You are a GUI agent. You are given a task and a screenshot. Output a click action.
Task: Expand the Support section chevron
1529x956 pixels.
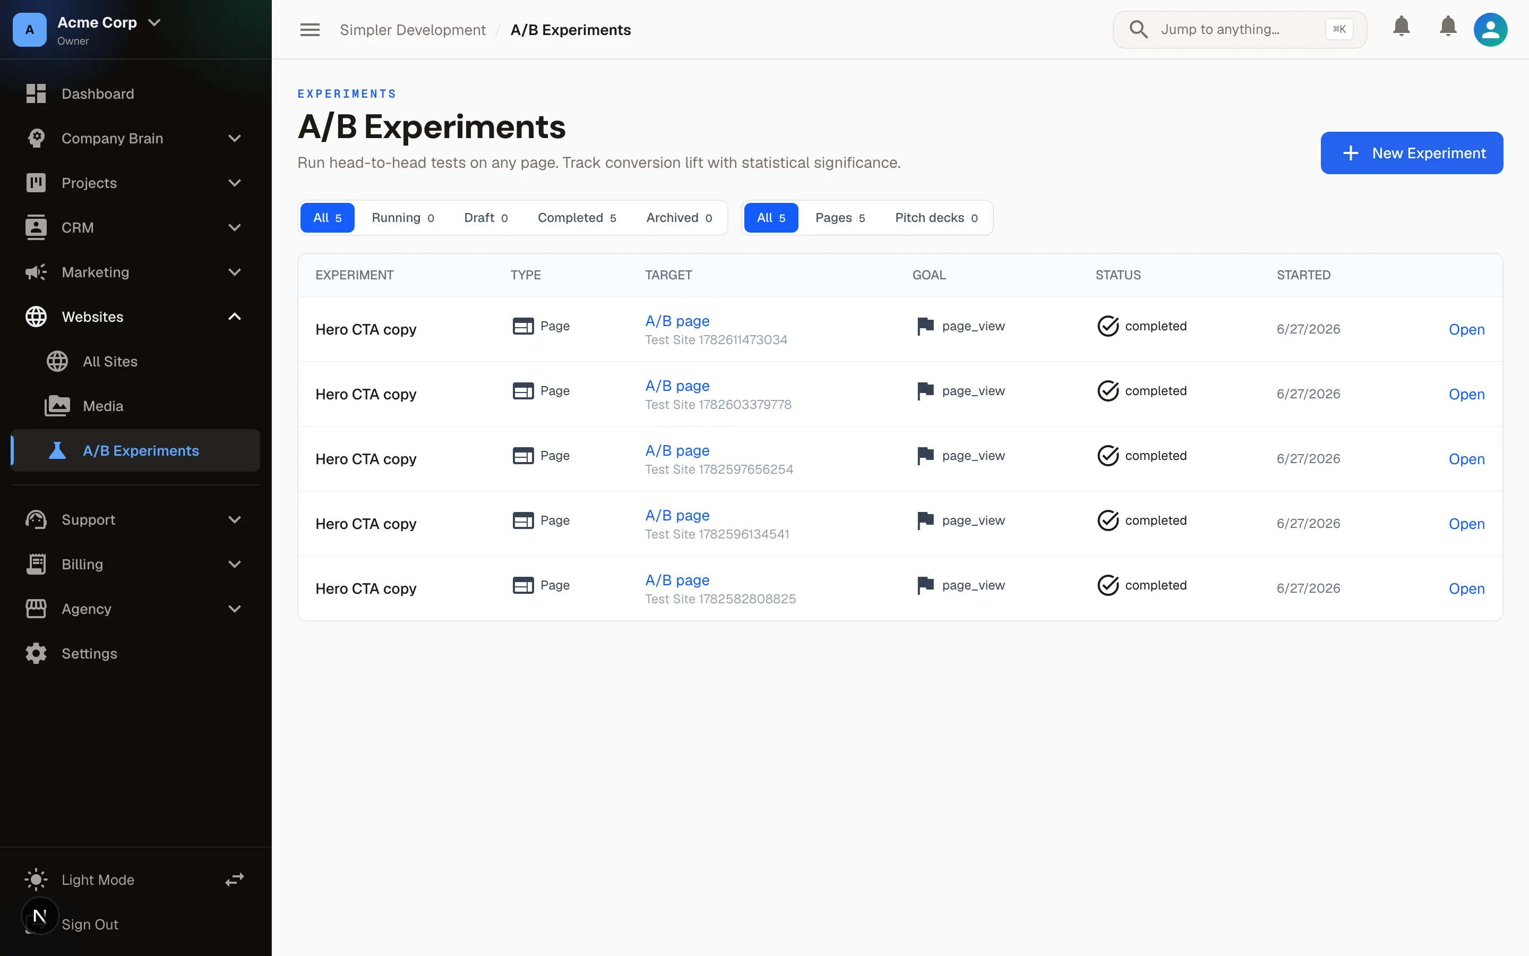tap(235, 520)
